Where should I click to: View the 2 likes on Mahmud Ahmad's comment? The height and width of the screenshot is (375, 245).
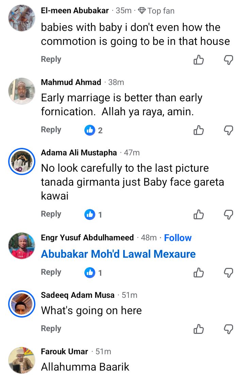pyautogui.click(x=94, y=130)
